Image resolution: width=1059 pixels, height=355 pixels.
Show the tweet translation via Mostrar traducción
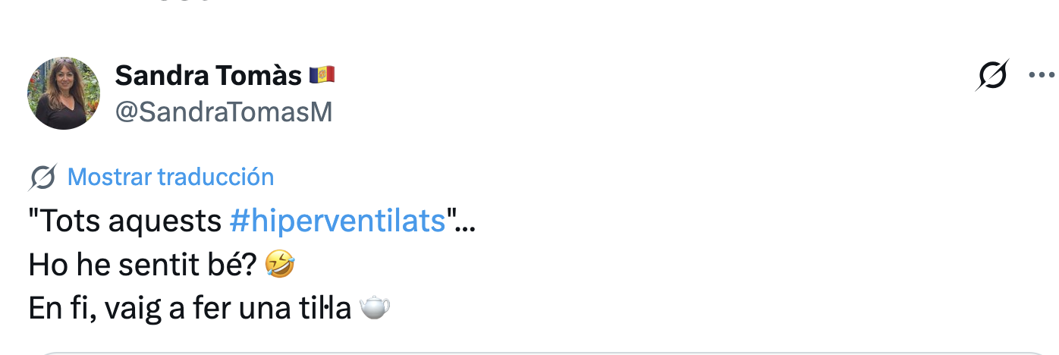171,177
